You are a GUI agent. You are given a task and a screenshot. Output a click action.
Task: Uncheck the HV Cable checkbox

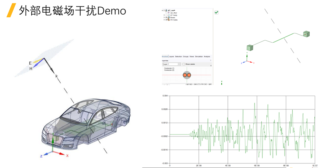(166, 20)
